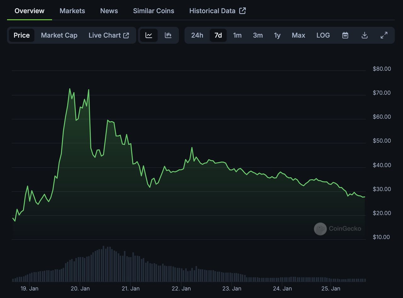This screenshot has width=403, height=298.
Task: Open the News tab
Action: (x=109, y=11)
